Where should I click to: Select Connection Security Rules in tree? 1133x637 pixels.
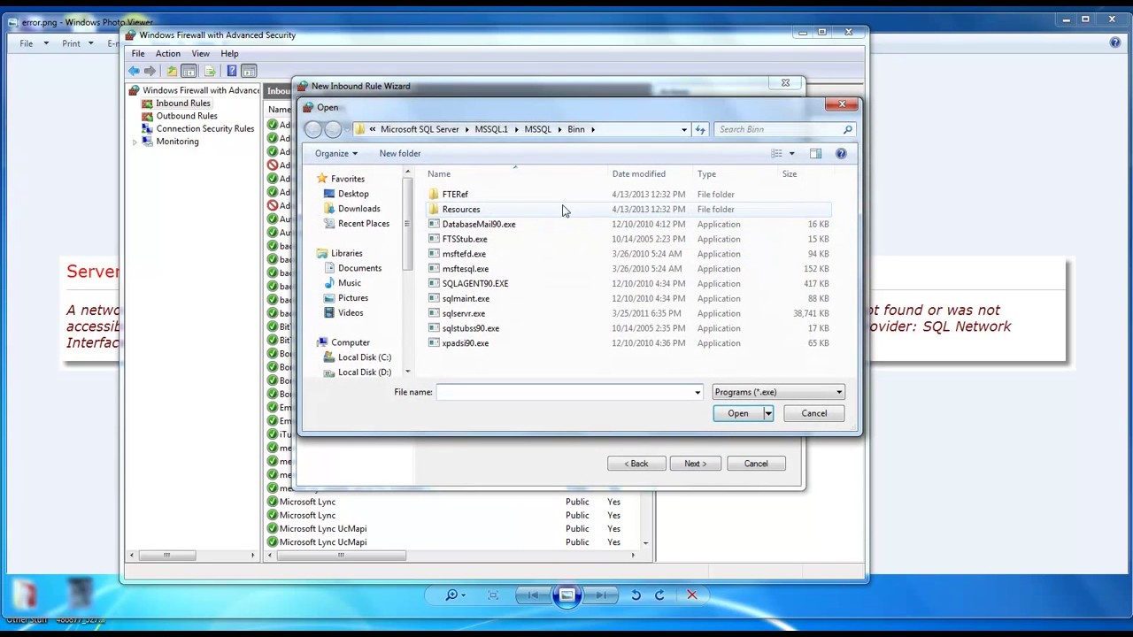pos(204,129)
